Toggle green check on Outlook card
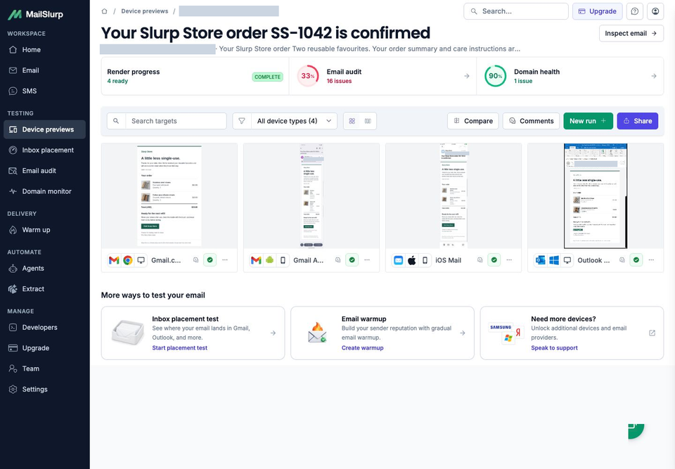The height and width of the screenshot is (469, 675). (x=636, y=260)
